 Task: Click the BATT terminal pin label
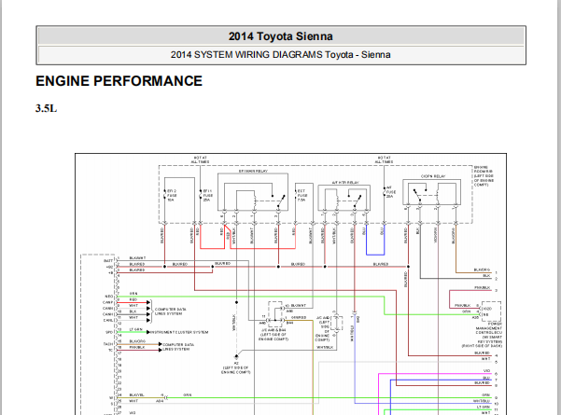pyautogui.click(x=108, y=258)
